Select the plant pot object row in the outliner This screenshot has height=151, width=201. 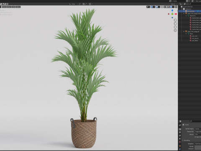point(190,31)
